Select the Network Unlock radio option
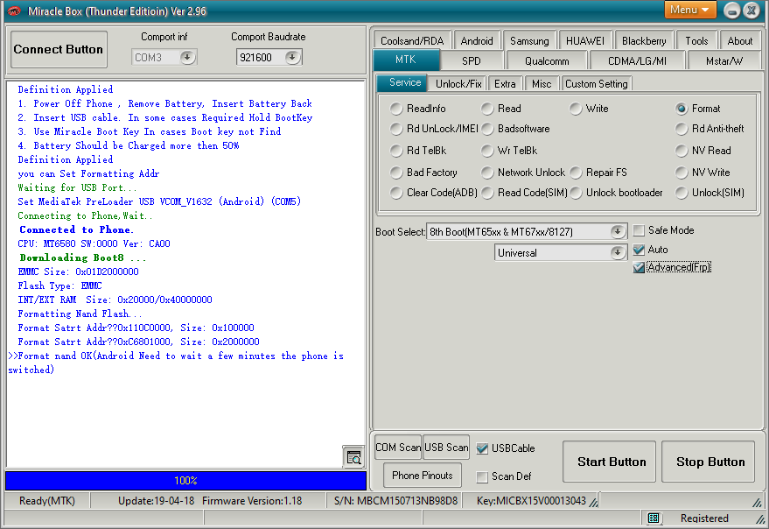 coord(523,173)
